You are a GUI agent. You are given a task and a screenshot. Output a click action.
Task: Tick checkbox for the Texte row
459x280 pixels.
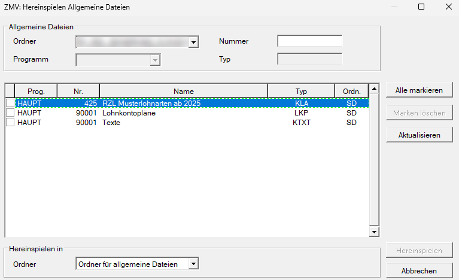[10, 123]
